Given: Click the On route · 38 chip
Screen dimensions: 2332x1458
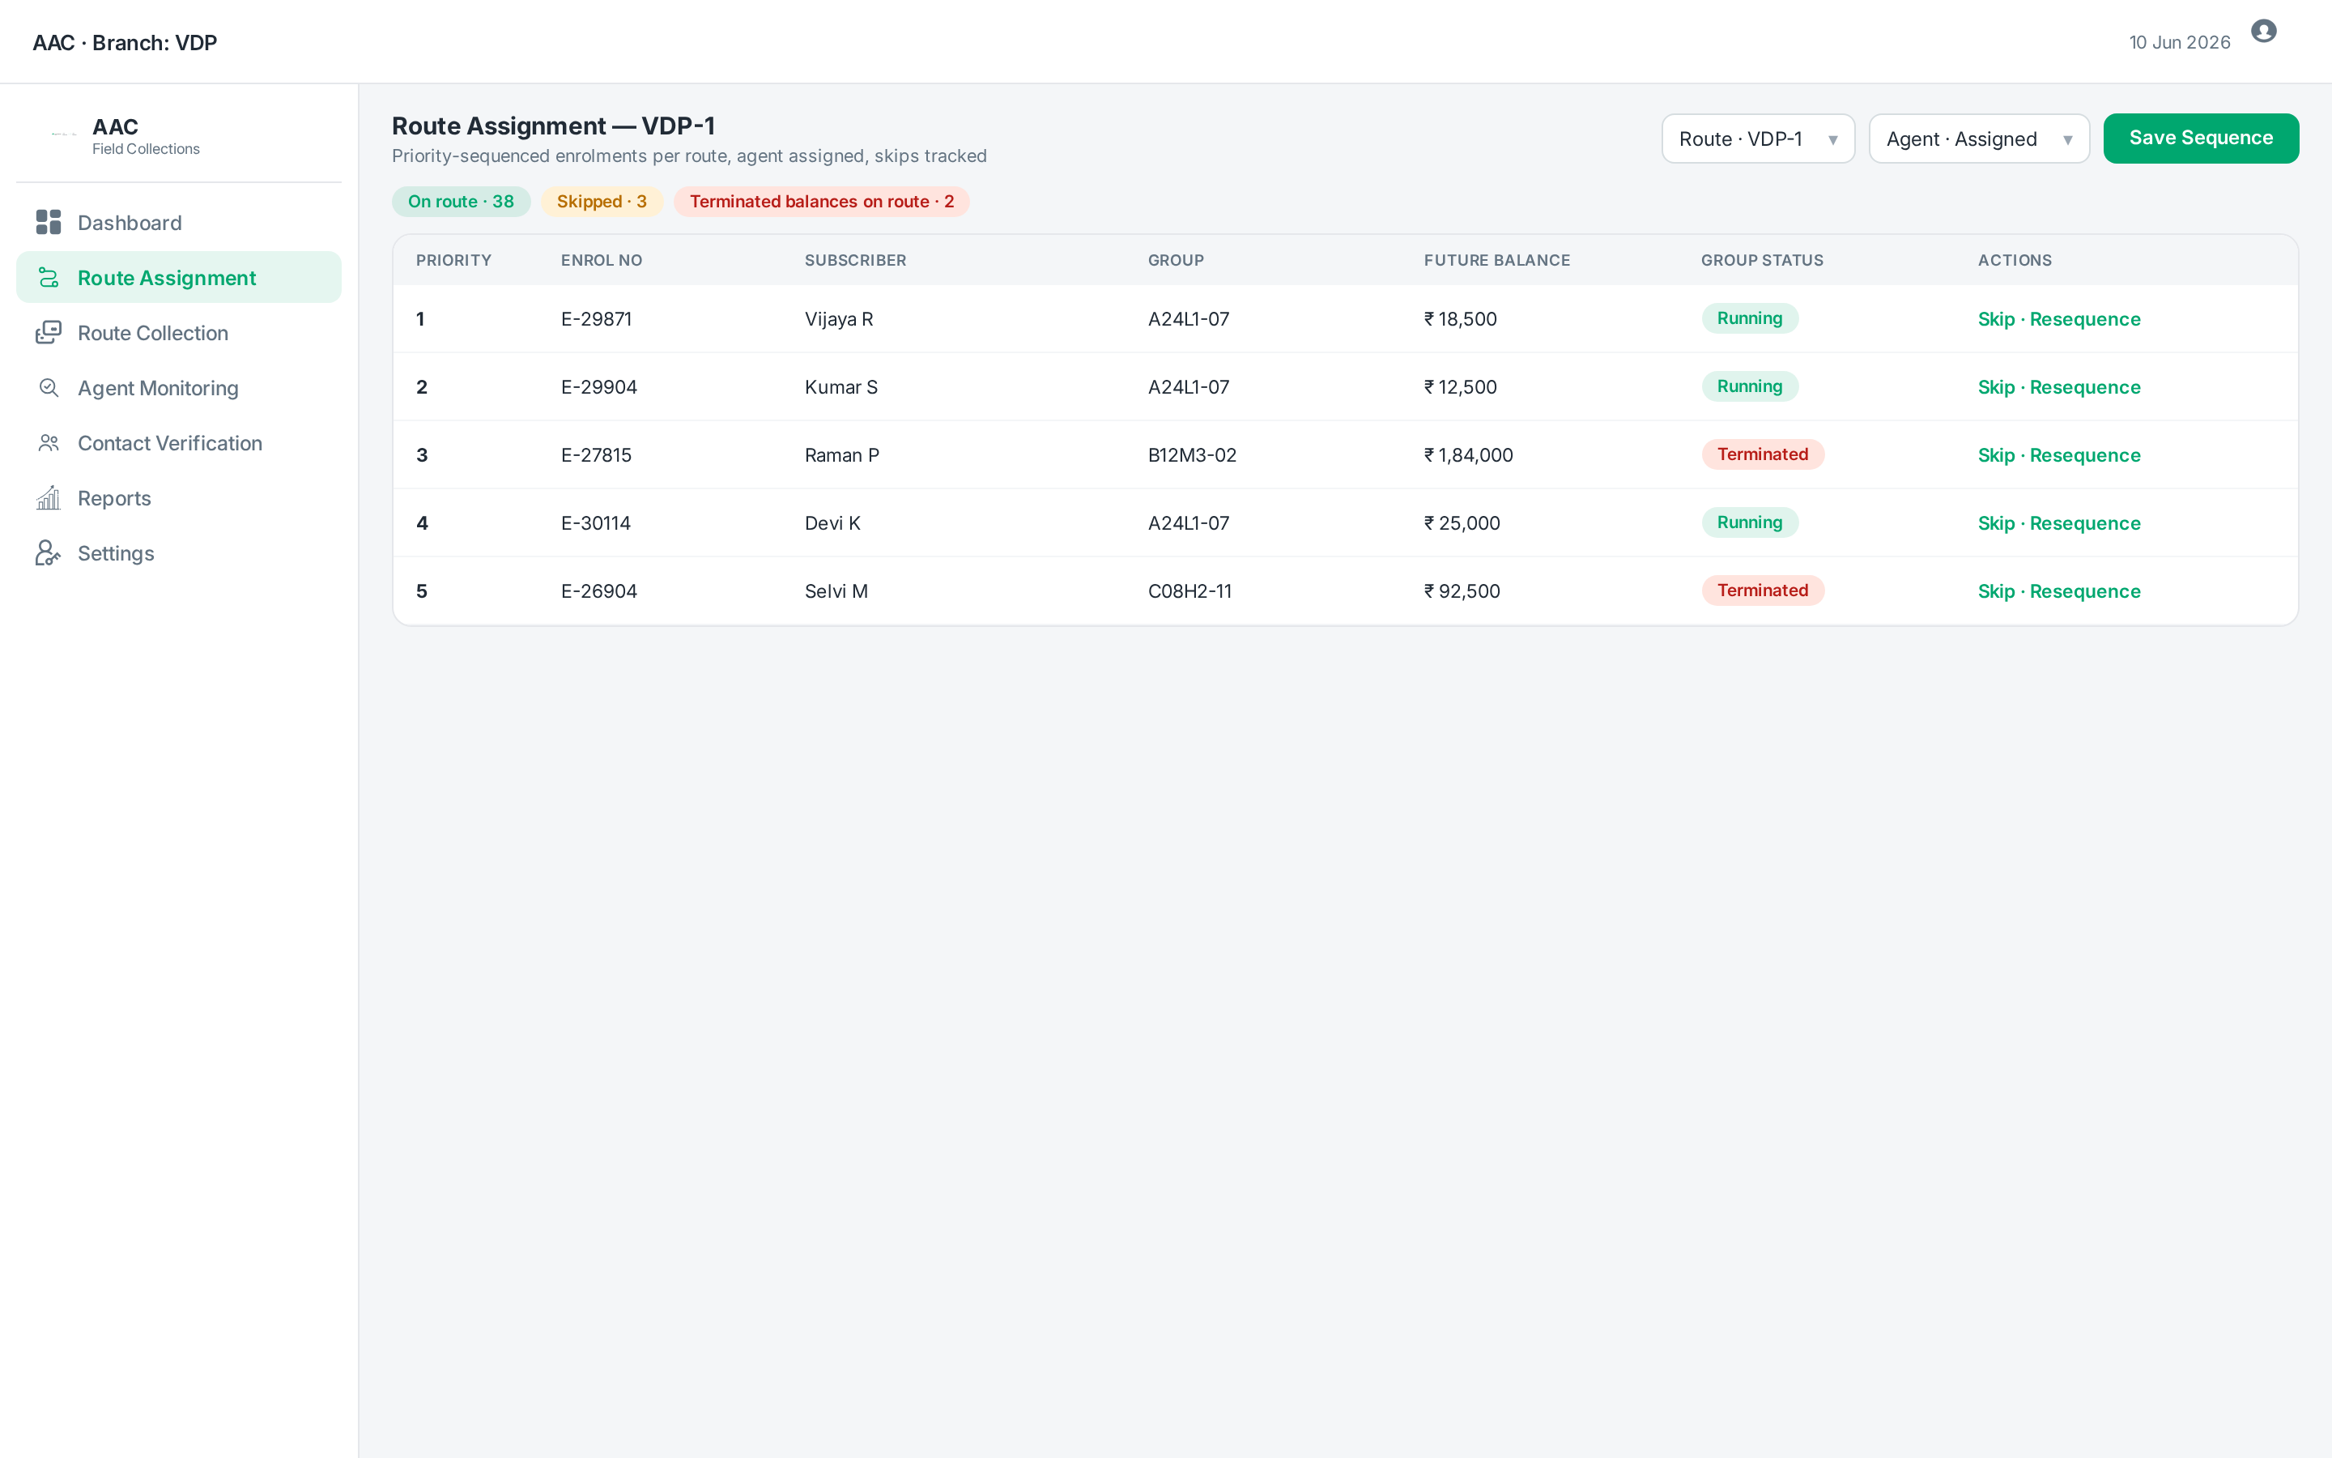Looking at the screenshot, I should point(461,202).
